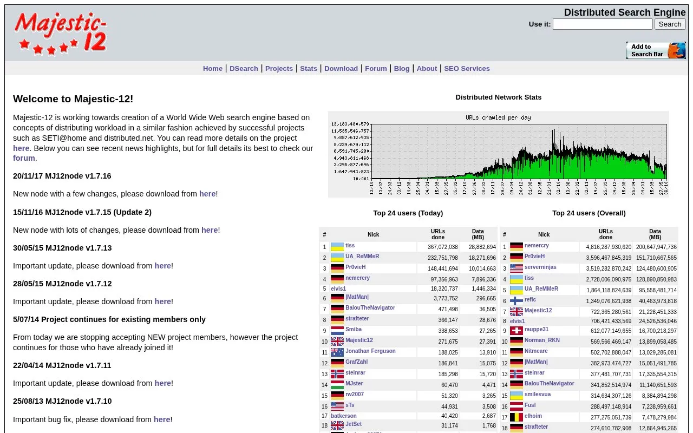
Task: Open GrafZahl user link
Action: click(357, 362)
